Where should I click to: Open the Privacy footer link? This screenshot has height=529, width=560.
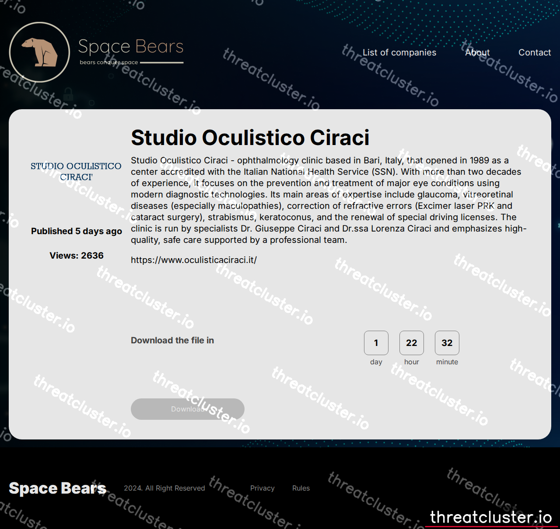point(262,488)
